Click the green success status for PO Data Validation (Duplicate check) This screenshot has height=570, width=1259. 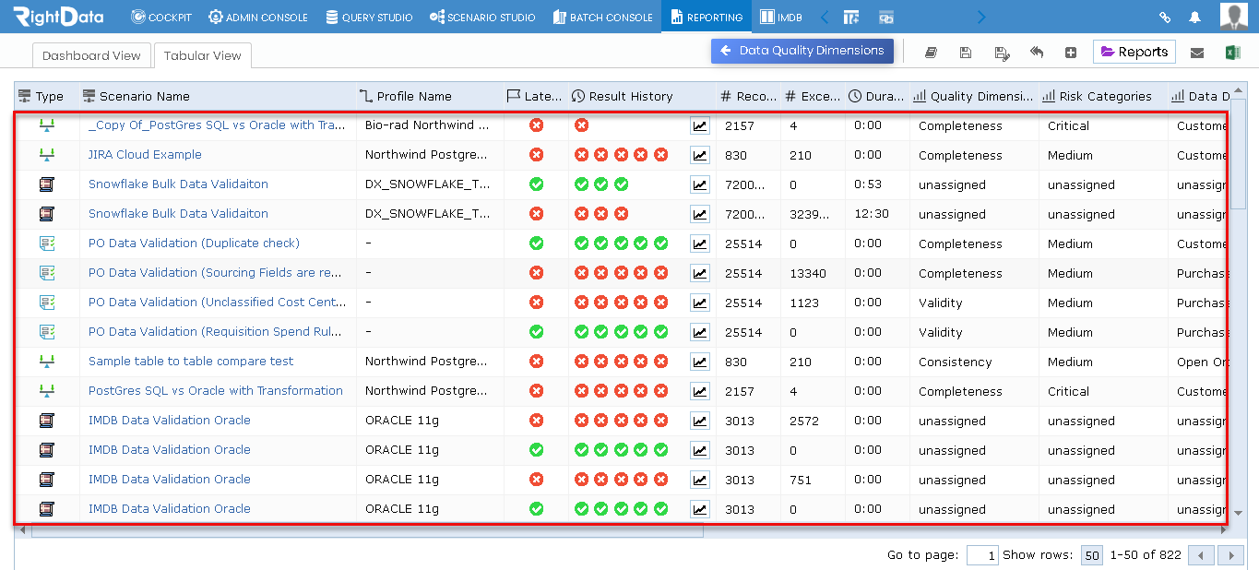click(536, 243)
